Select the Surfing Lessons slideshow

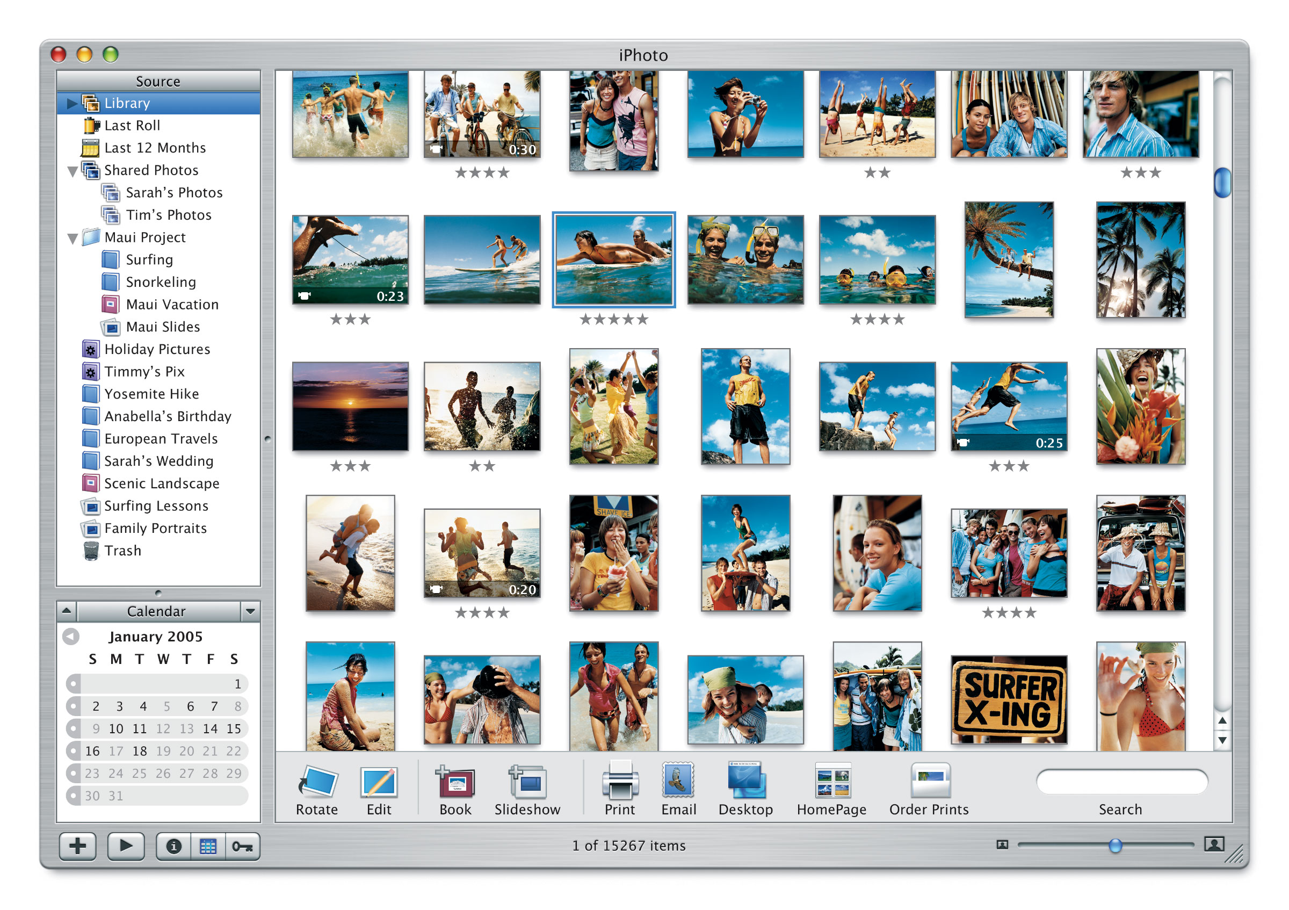pyautogui.click(x=156, y=506)
